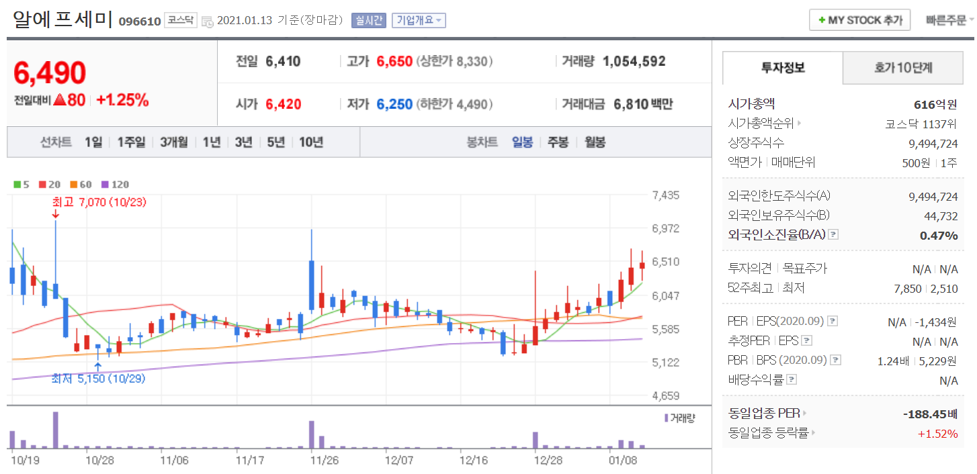This screenshot has height=474, width=977.
Task: Click help icon next to 외국인소진율(B/A)
Action: 834,235
